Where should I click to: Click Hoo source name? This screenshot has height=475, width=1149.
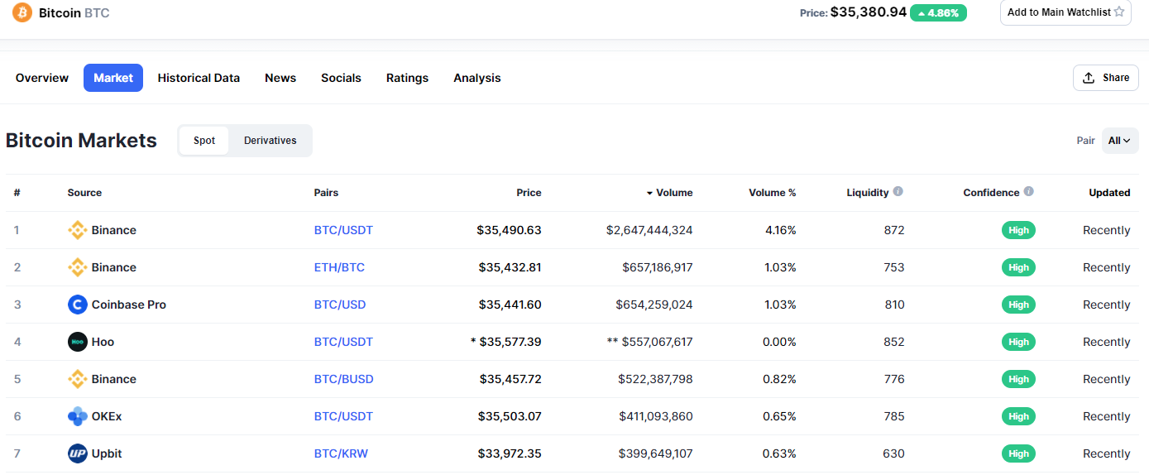coord(103,342)
